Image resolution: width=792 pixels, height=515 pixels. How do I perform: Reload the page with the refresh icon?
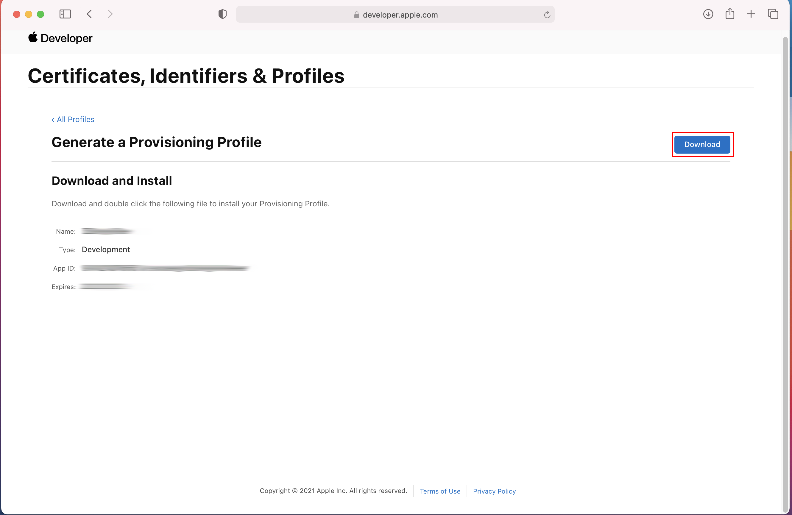tap(547, 15)
